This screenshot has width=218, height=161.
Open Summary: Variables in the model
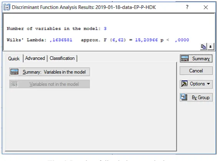(50, 72)
